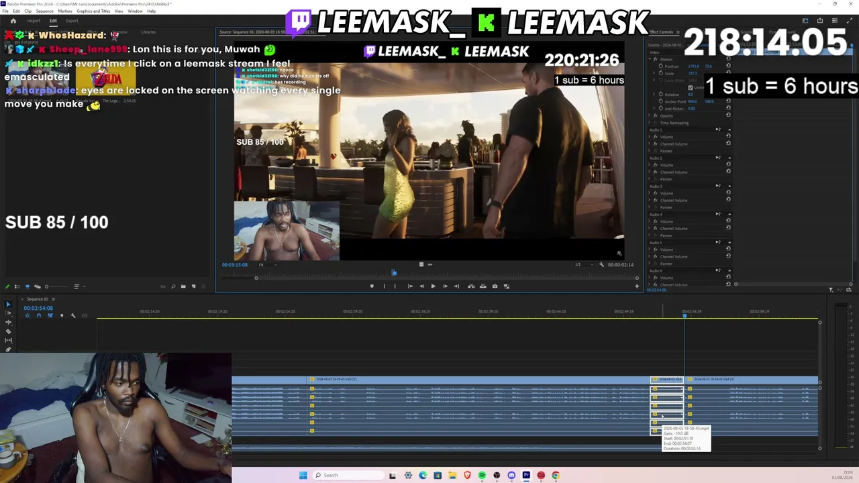The height and width of the screenshot is (483, 859).
Task: Switch to the Import workspace tab
Action: [34, 21]
